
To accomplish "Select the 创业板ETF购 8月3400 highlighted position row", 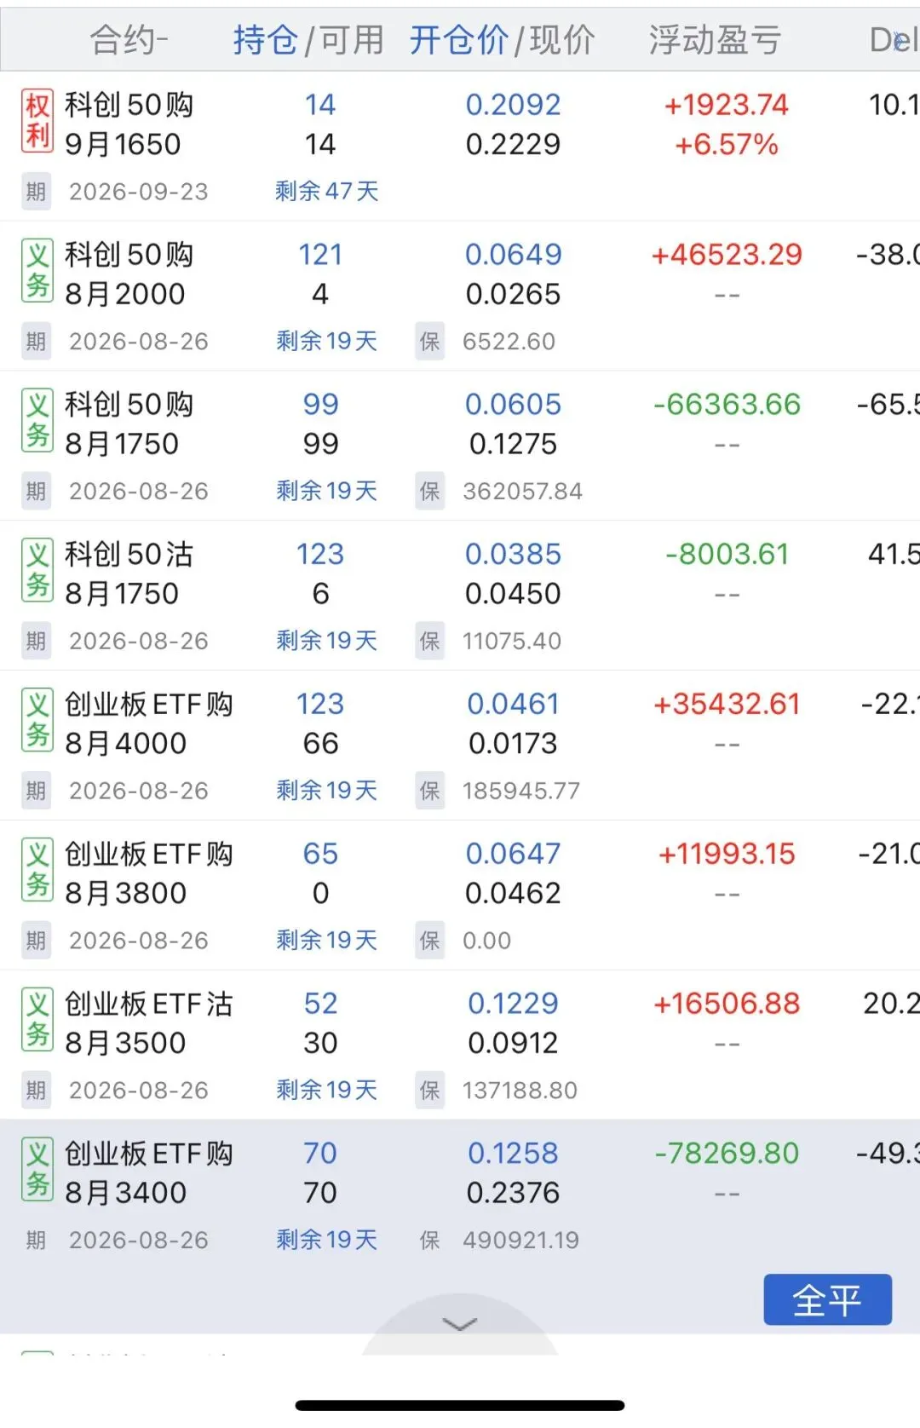I will point(460,1195).
